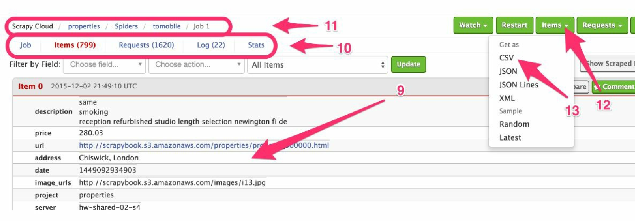Open the scrapybook properties url link

coord(204,145)
